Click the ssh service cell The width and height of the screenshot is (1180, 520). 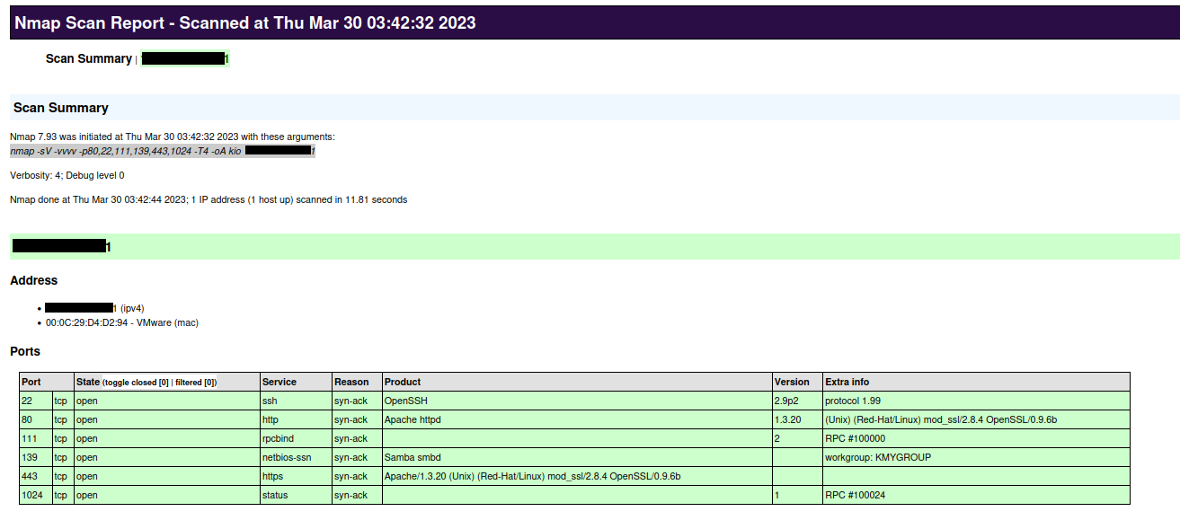[x=270, y=401]
